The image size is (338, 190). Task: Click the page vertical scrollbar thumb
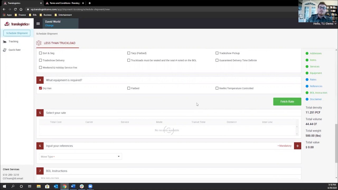(336, 143)
